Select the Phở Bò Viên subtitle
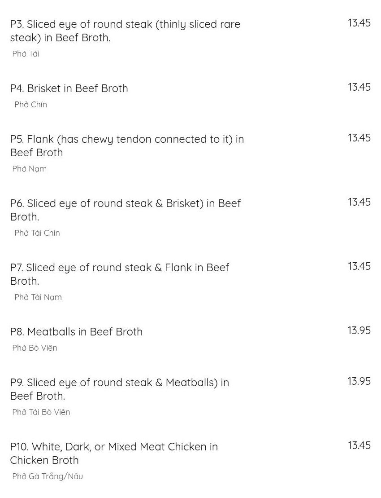This screenshot has width=381, height=498. 35,348
